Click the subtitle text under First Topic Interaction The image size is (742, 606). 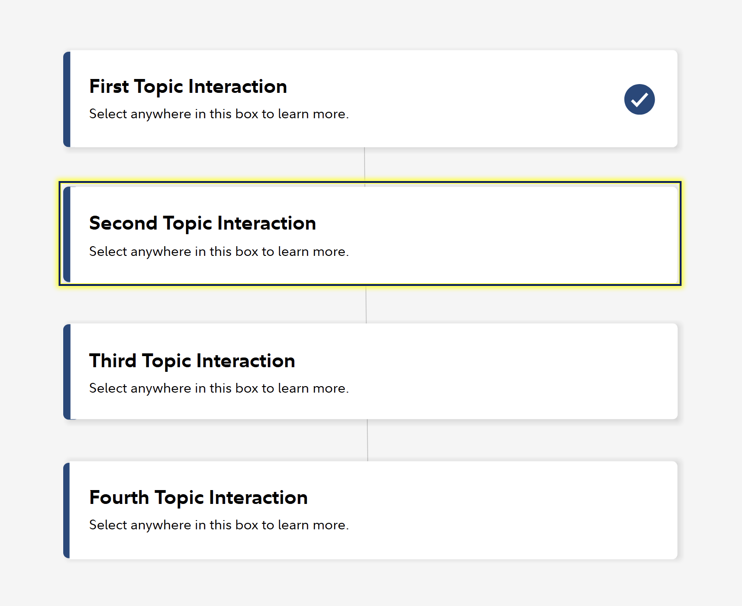tap(219, 114)
